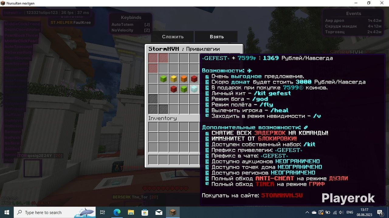Click the Baritone module name
Viewport: 389px width, 218px height.
[13, 132]
